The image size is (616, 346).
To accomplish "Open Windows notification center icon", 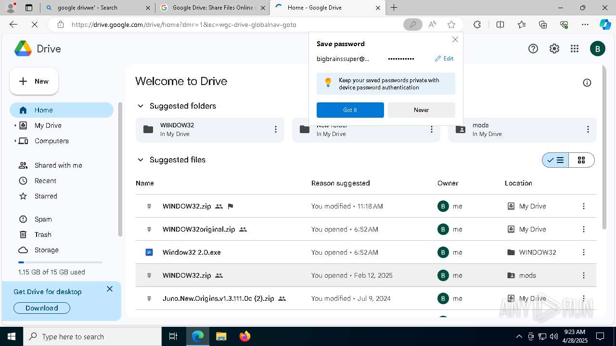I will click(600, 336).
